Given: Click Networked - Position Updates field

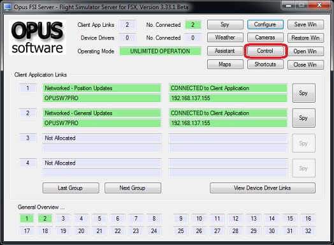Looking at the screenshot, I should click(102, 88).
